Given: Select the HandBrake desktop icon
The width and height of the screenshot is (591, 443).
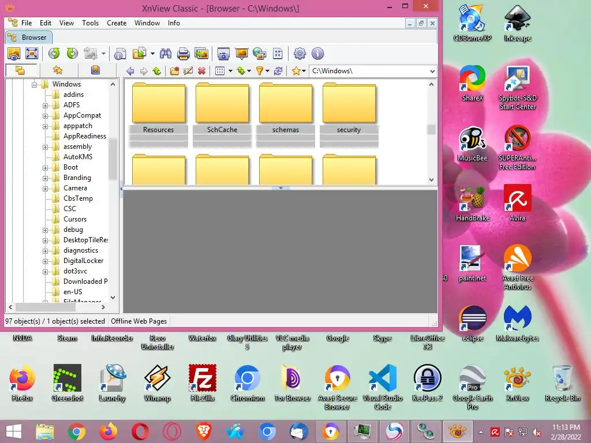Looking at the screenshot, I should 472,204.
